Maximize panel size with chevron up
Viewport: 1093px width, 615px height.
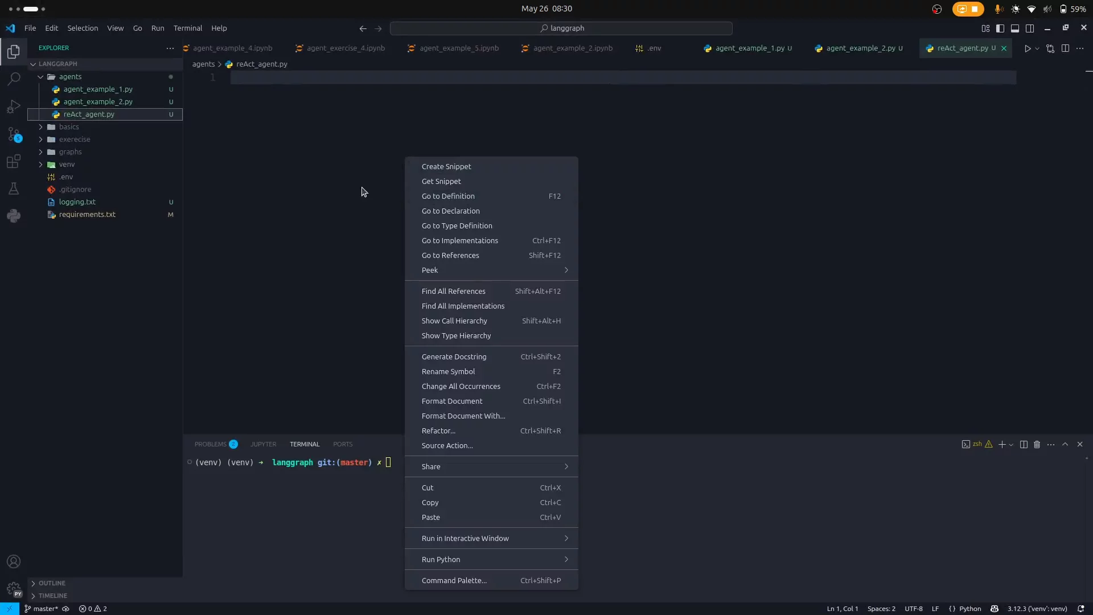point(1065,445)
